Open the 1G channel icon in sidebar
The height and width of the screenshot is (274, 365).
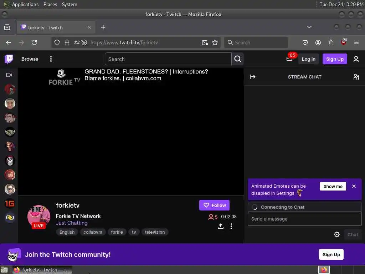pos(10,203)
